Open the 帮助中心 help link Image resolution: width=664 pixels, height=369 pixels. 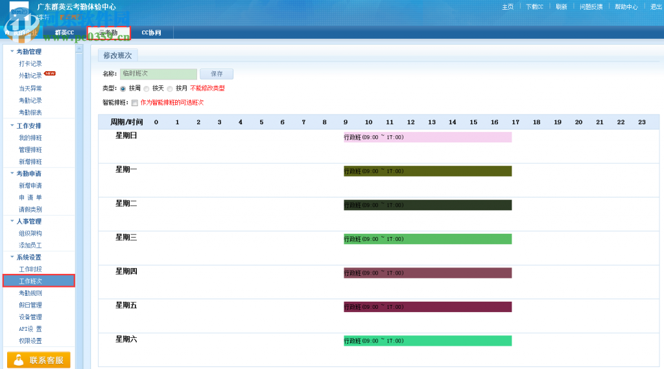626,6
